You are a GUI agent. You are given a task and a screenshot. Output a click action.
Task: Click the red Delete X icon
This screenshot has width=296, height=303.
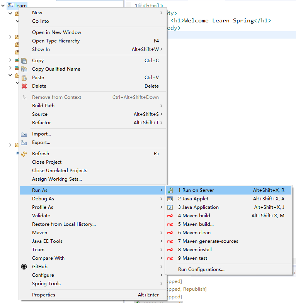(x=24, y=86)
